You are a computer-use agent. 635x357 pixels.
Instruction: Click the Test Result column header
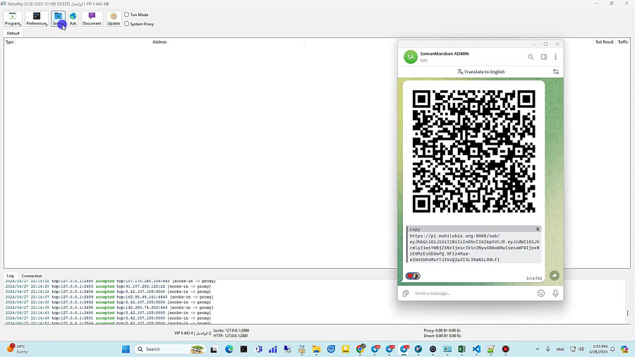pyautogui.click(x=604, y=42)
